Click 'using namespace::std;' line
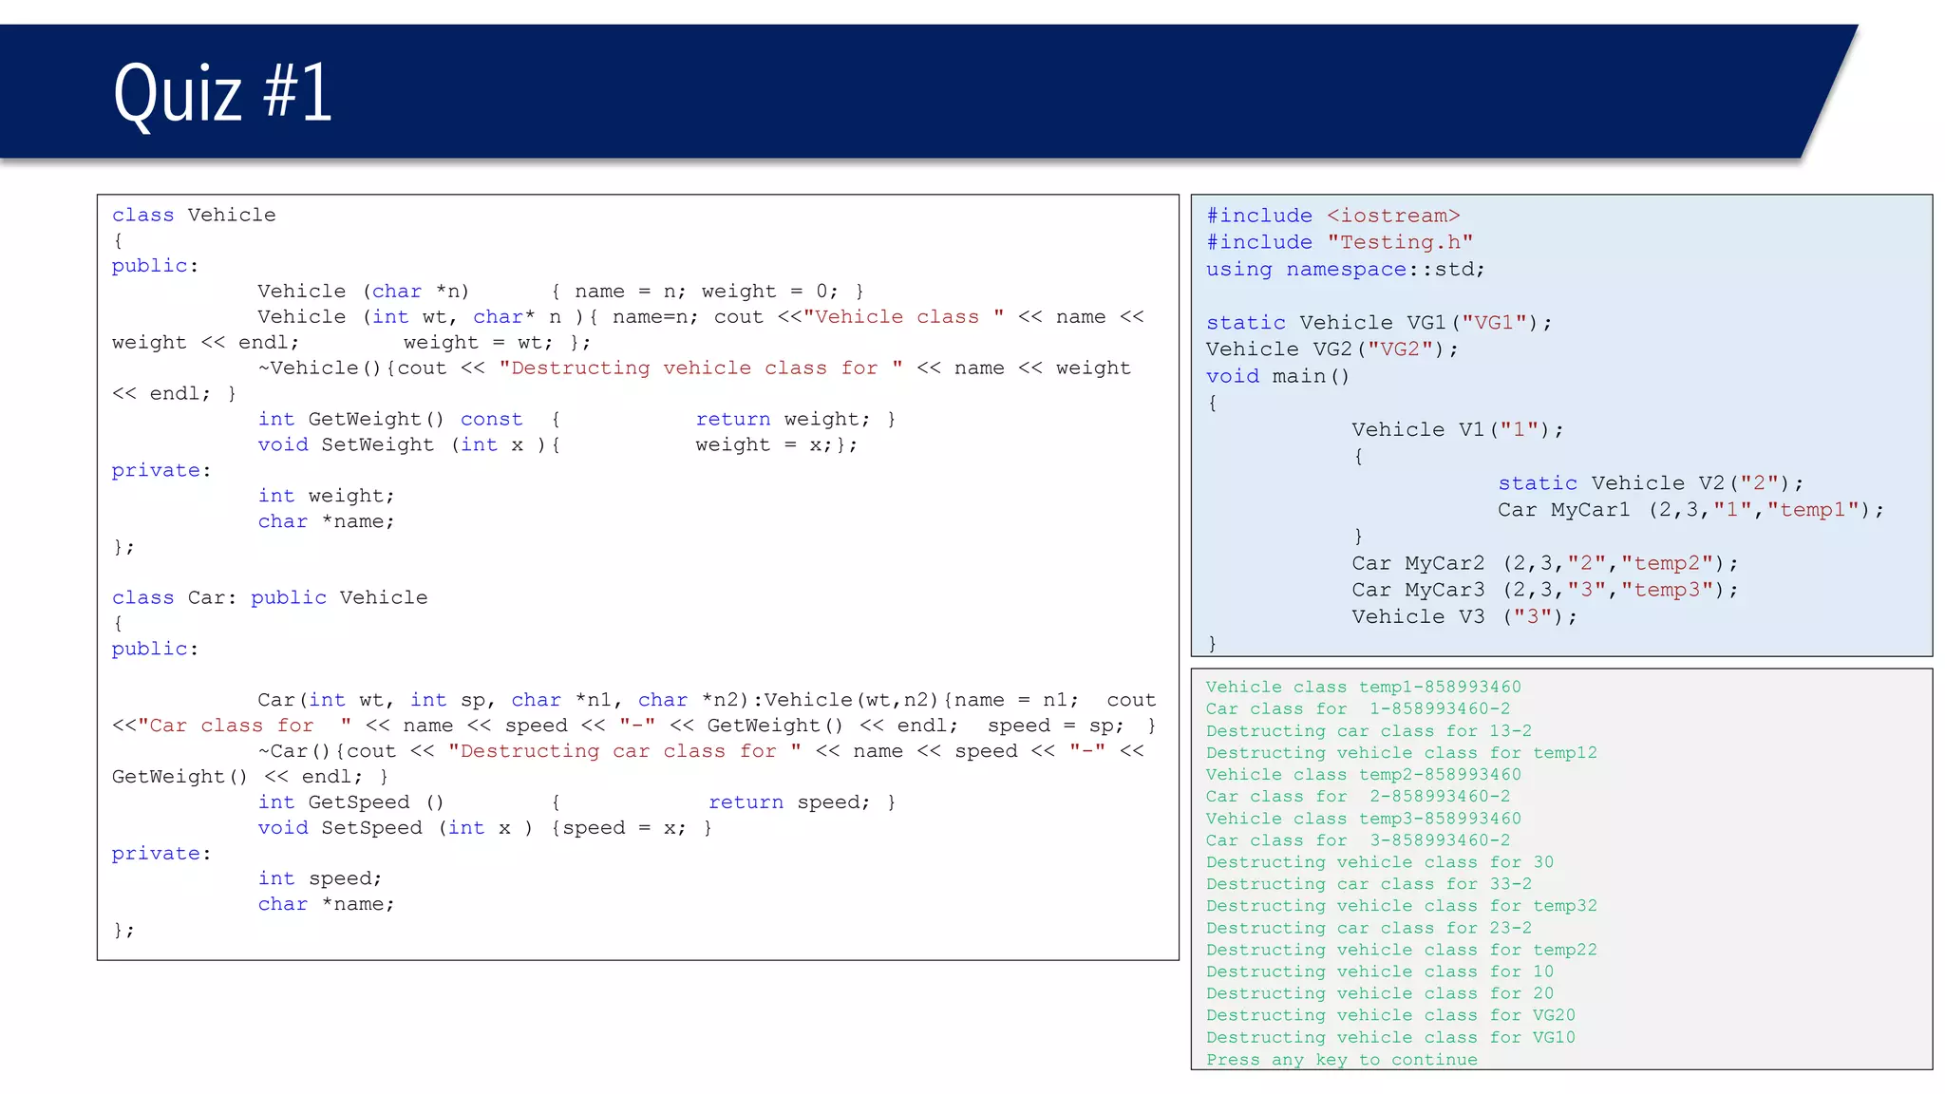The image size is (1945, 1094). pos(1345,270)
